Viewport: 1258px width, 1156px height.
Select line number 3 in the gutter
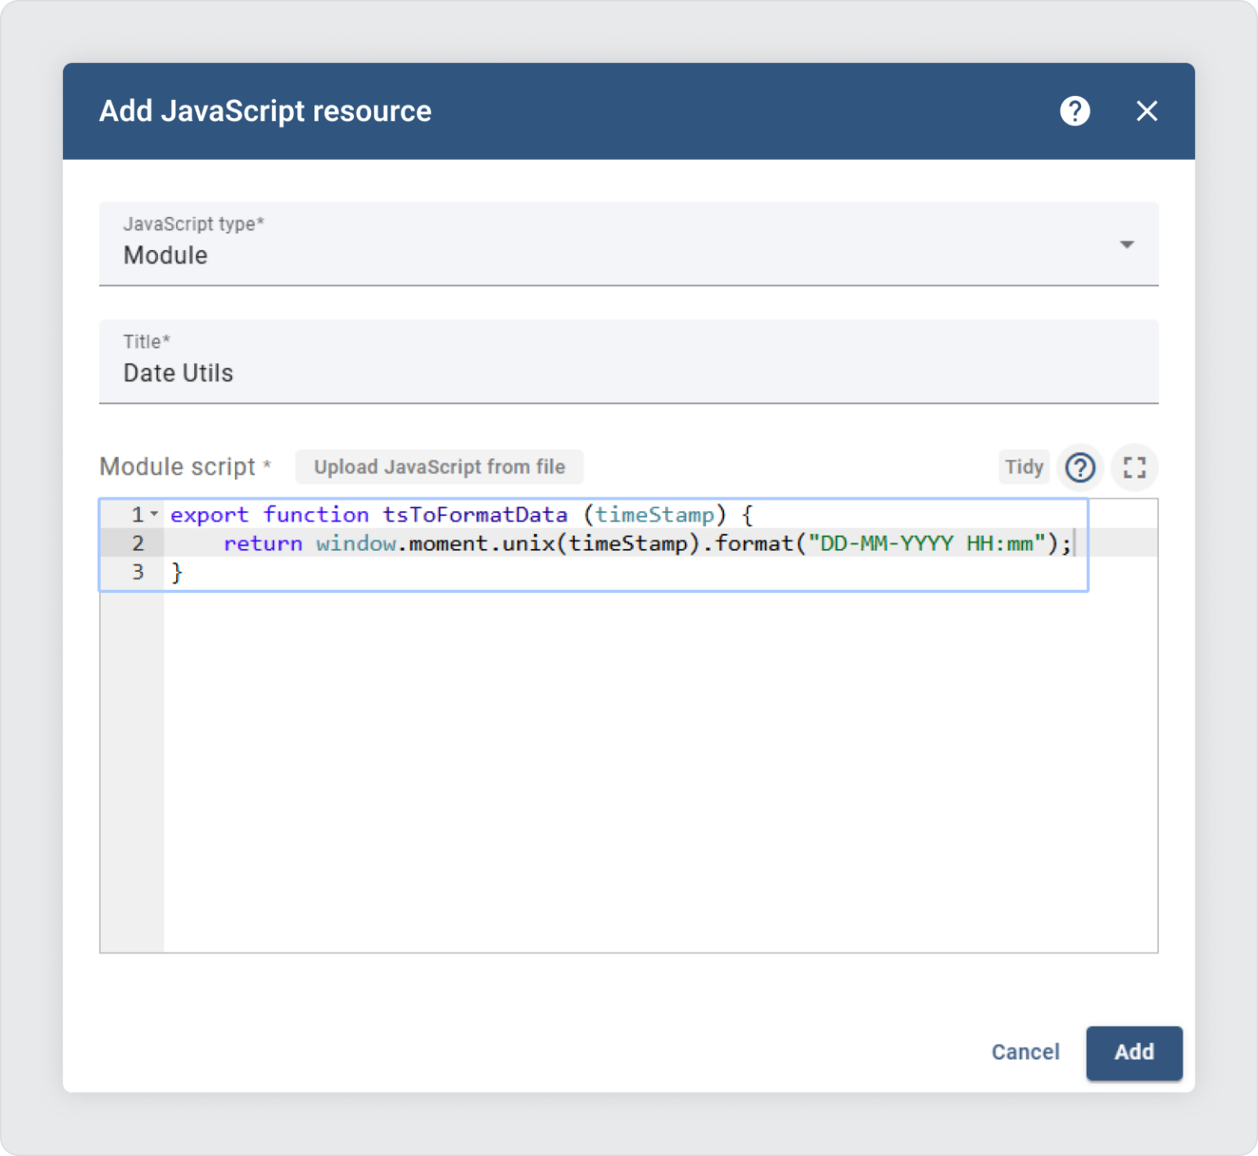pos(138,572)
